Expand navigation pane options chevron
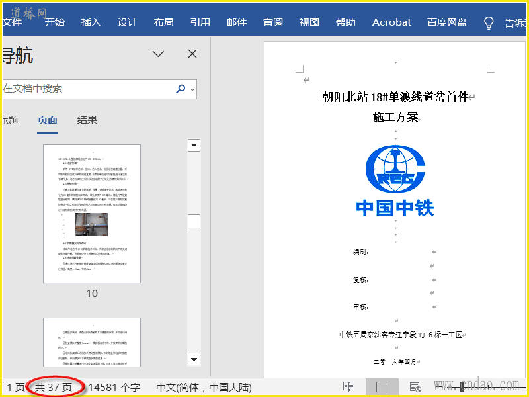This screenshot has width=529, height=397. (x=158, y=54)
